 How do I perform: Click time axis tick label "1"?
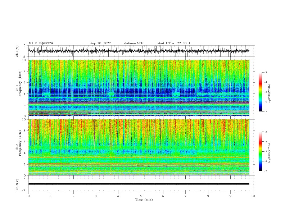51,196
